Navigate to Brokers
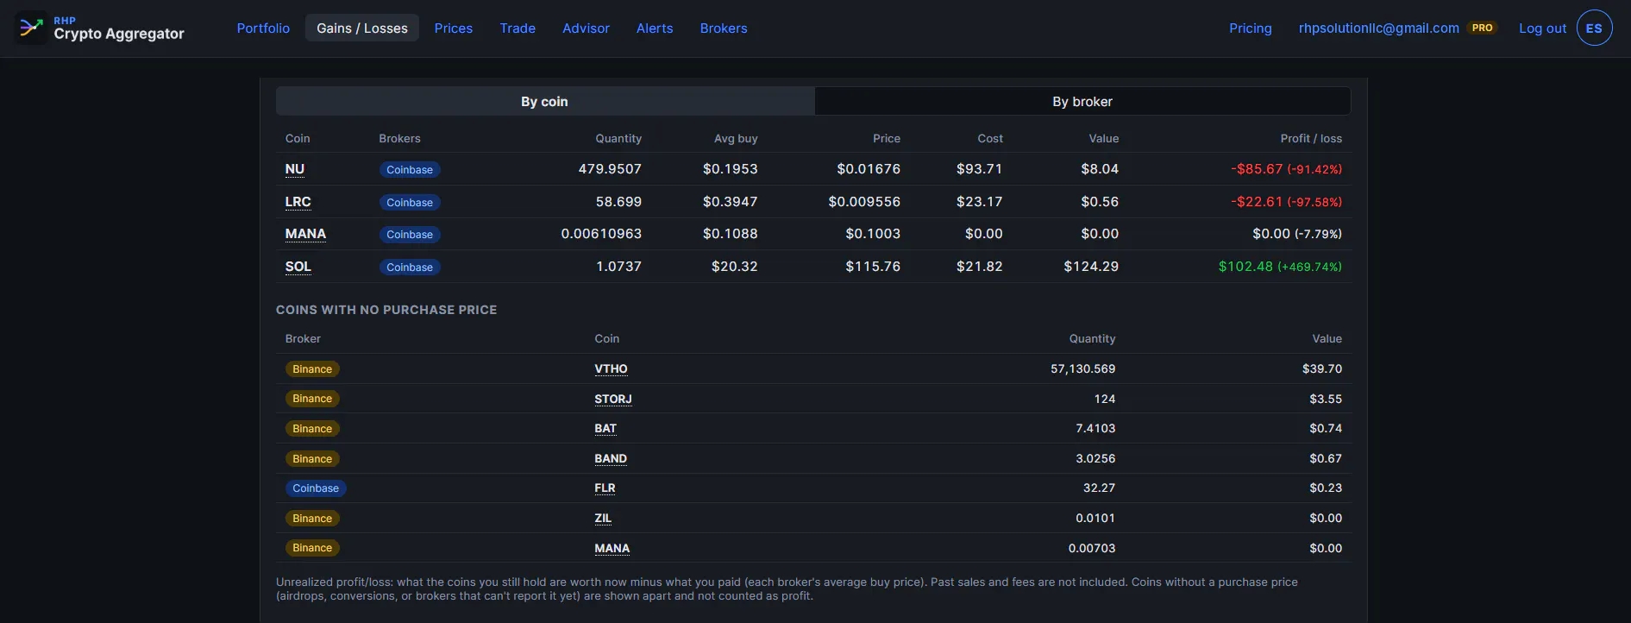The width and height of the screenshot is (1631, 623). coord(724,28)
